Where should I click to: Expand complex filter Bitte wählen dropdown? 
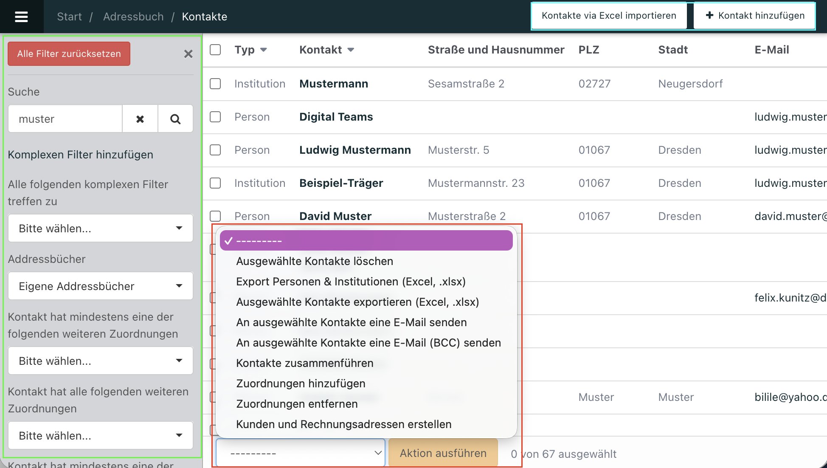101,228
